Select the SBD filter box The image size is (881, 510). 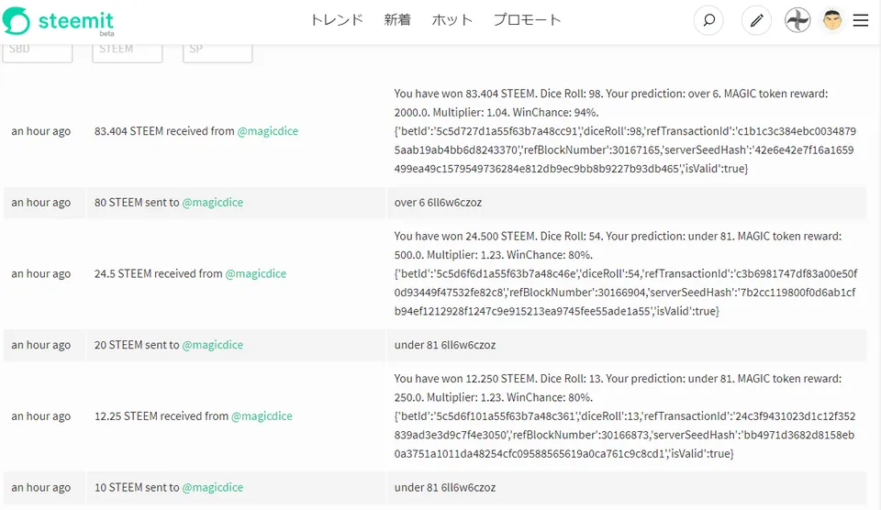(38, 53)
